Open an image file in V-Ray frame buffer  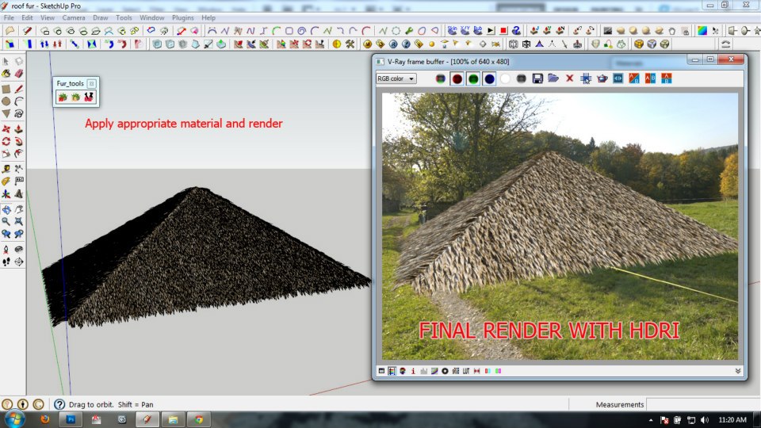553,78
